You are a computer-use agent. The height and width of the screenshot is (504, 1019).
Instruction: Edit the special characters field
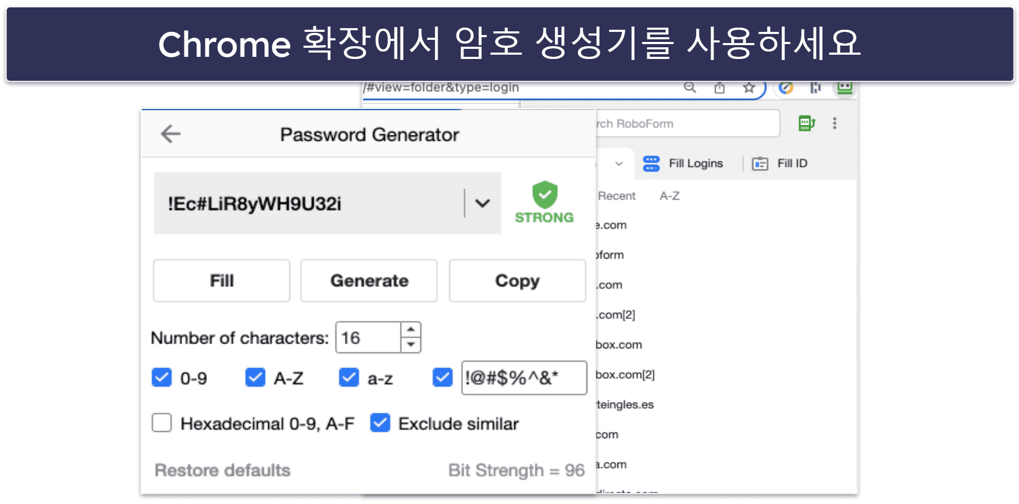(x=524, y=378)
